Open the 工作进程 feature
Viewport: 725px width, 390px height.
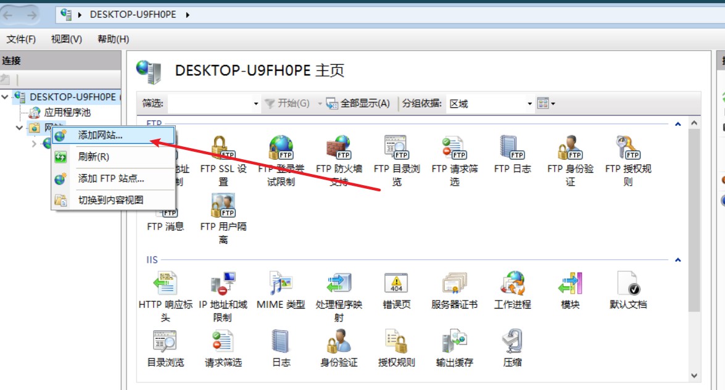tap(512, 291)
